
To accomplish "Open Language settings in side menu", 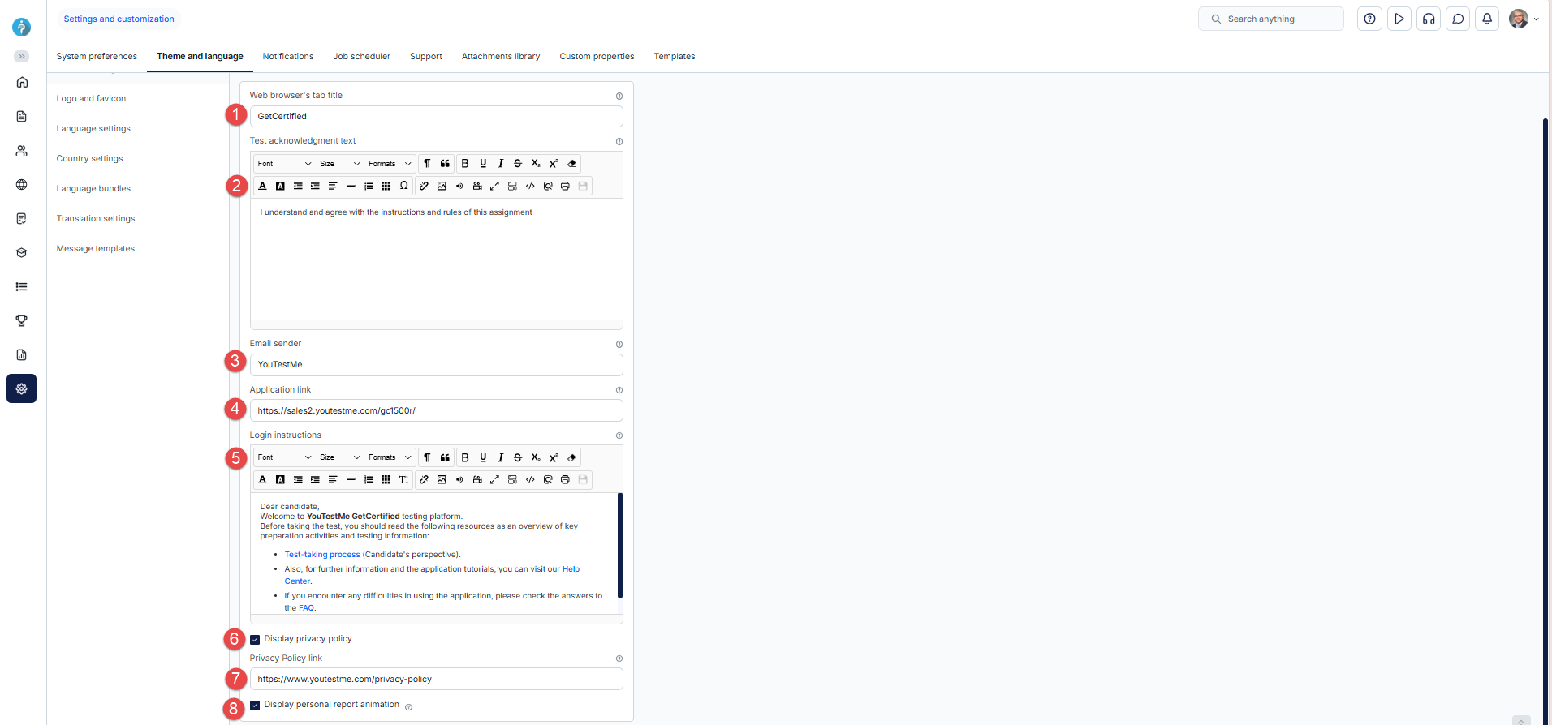I will click(x=93, y=129).
